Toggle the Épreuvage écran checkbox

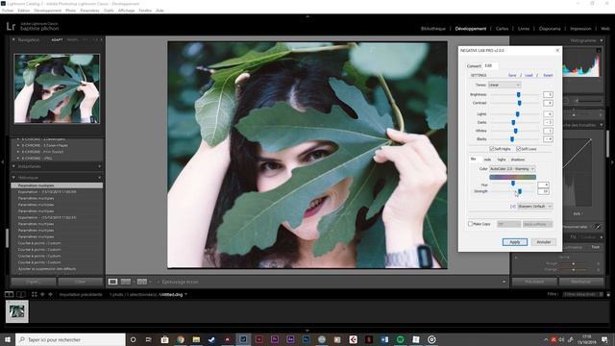pos(159,282)
